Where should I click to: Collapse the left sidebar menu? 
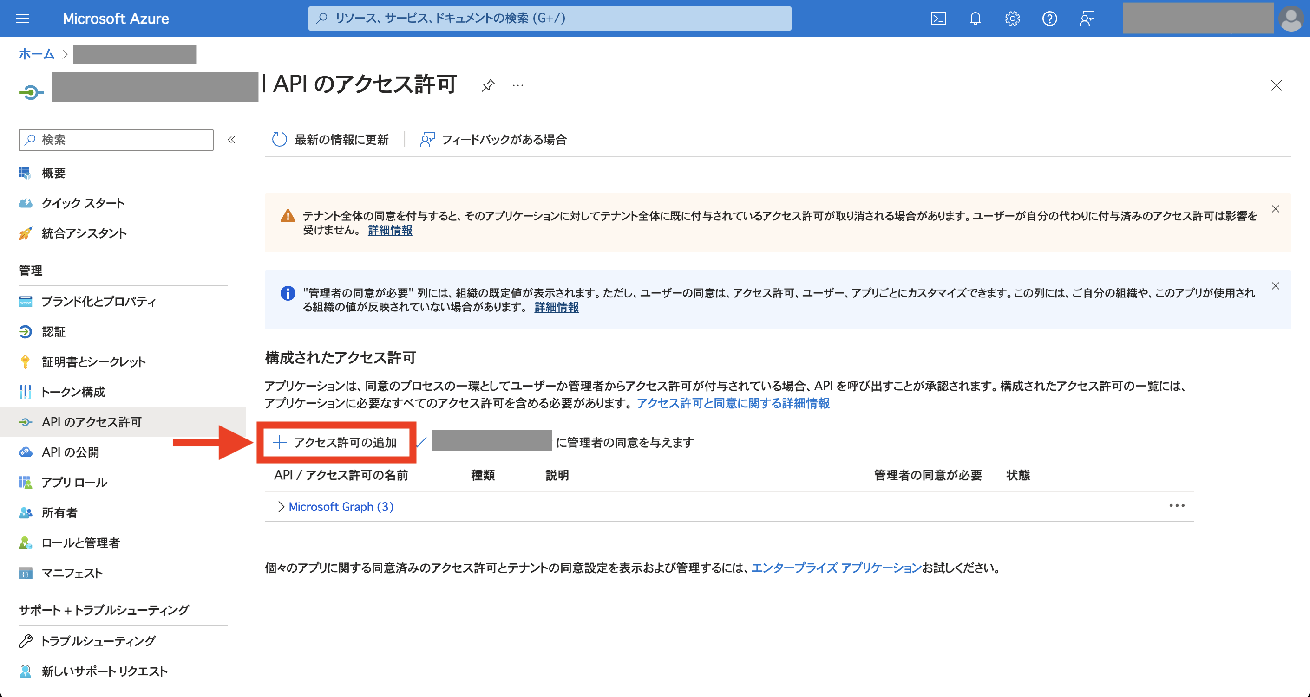click(231, 140)
